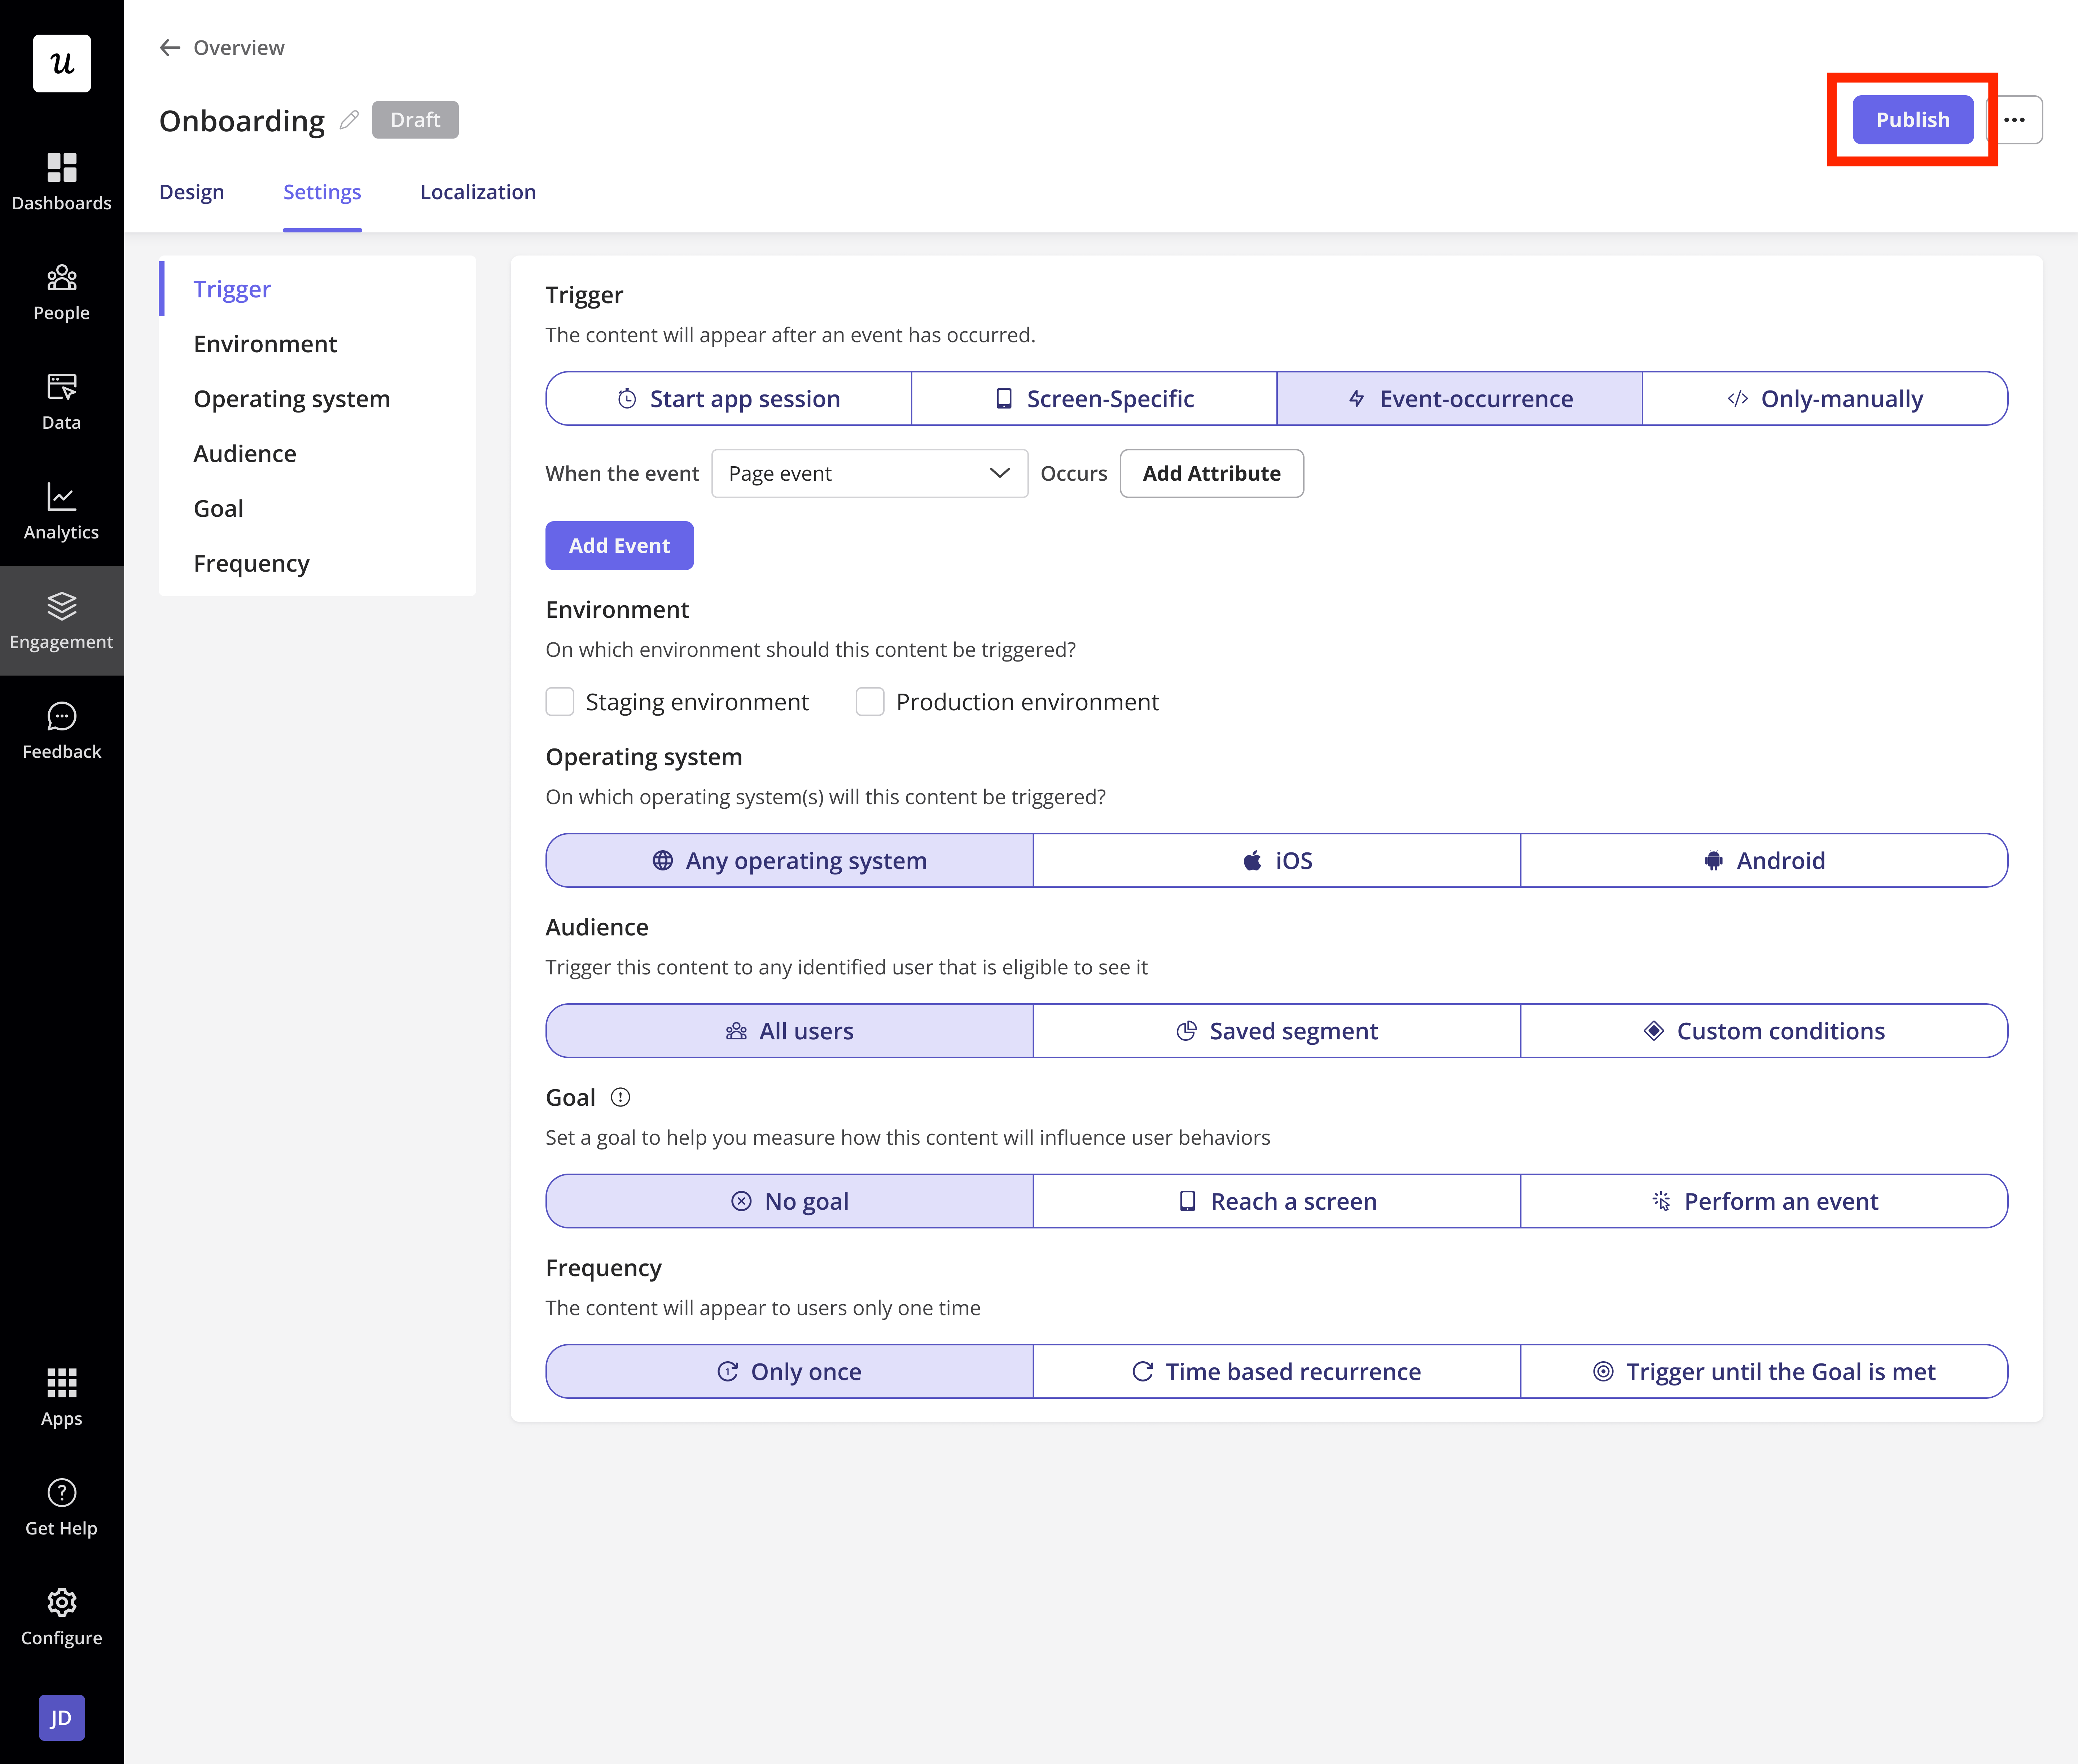Edit the Onboarding name pencil icon
This screenshot has width=2078, height=1764.
(x=349, y=120)
